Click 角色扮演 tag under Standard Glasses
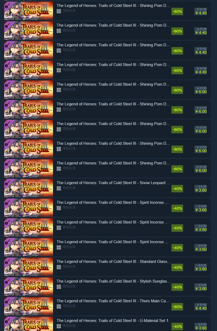The width and height of the screenshot is (217, 331). pos(69,267)
